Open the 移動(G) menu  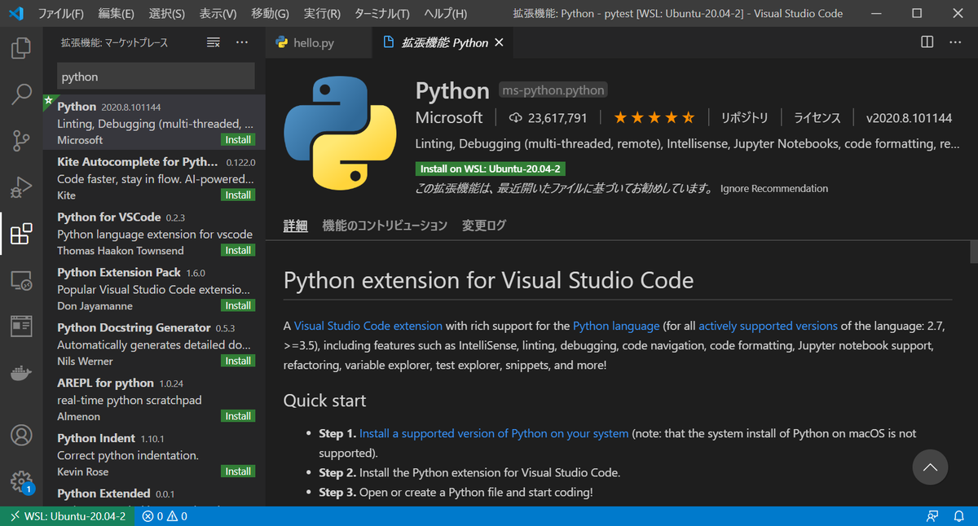coord(271,14)
